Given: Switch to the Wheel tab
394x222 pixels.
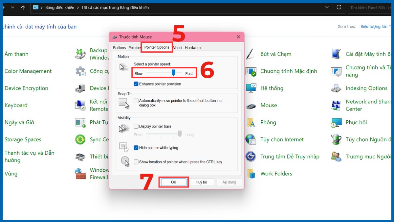Looking at the screenshot, I should tap(177, 47).
